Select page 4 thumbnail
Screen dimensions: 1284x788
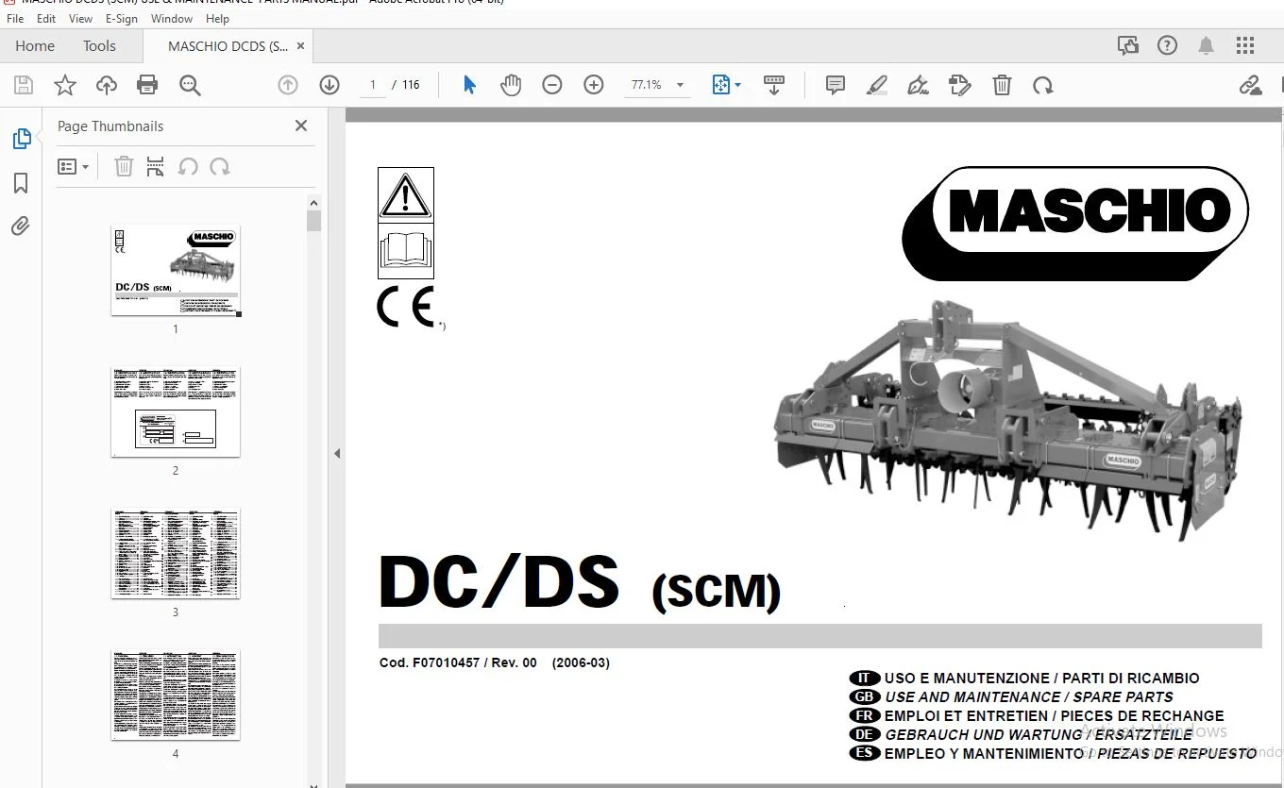pos(176,695)
